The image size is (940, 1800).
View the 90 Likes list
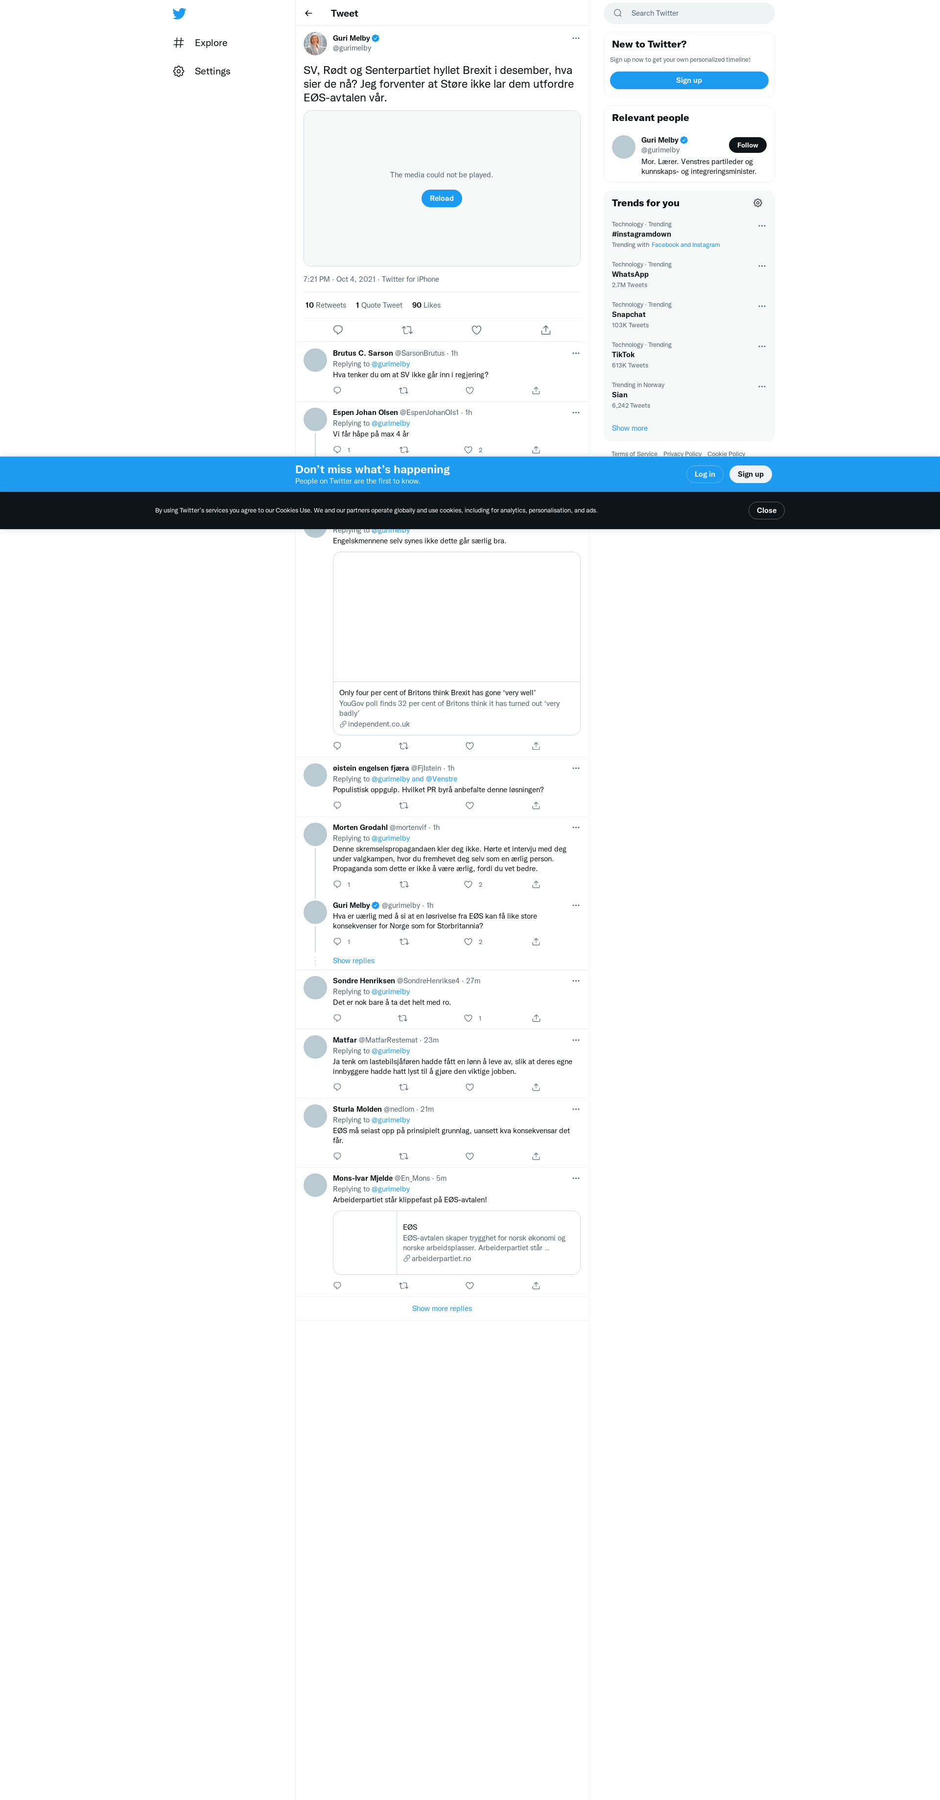click(426, 305)
